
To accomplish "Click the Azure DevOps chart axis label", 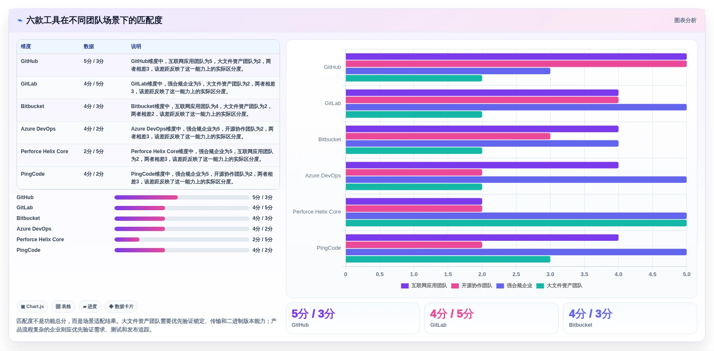I will [x=323, y=176].
